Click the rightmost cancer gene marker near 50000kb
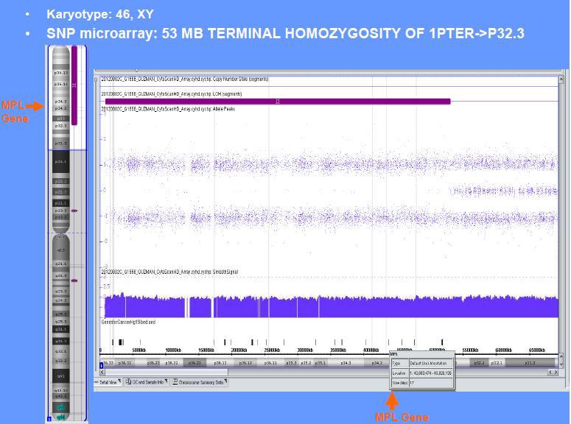 pos(442,342)
